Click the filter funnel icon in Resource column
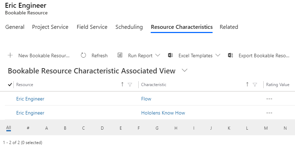The width and height of the screenshot is (295, 150). pos(130,85)
